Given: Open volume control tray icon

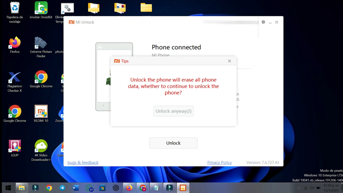Looking at the screenshot, I should click(312, 188).
